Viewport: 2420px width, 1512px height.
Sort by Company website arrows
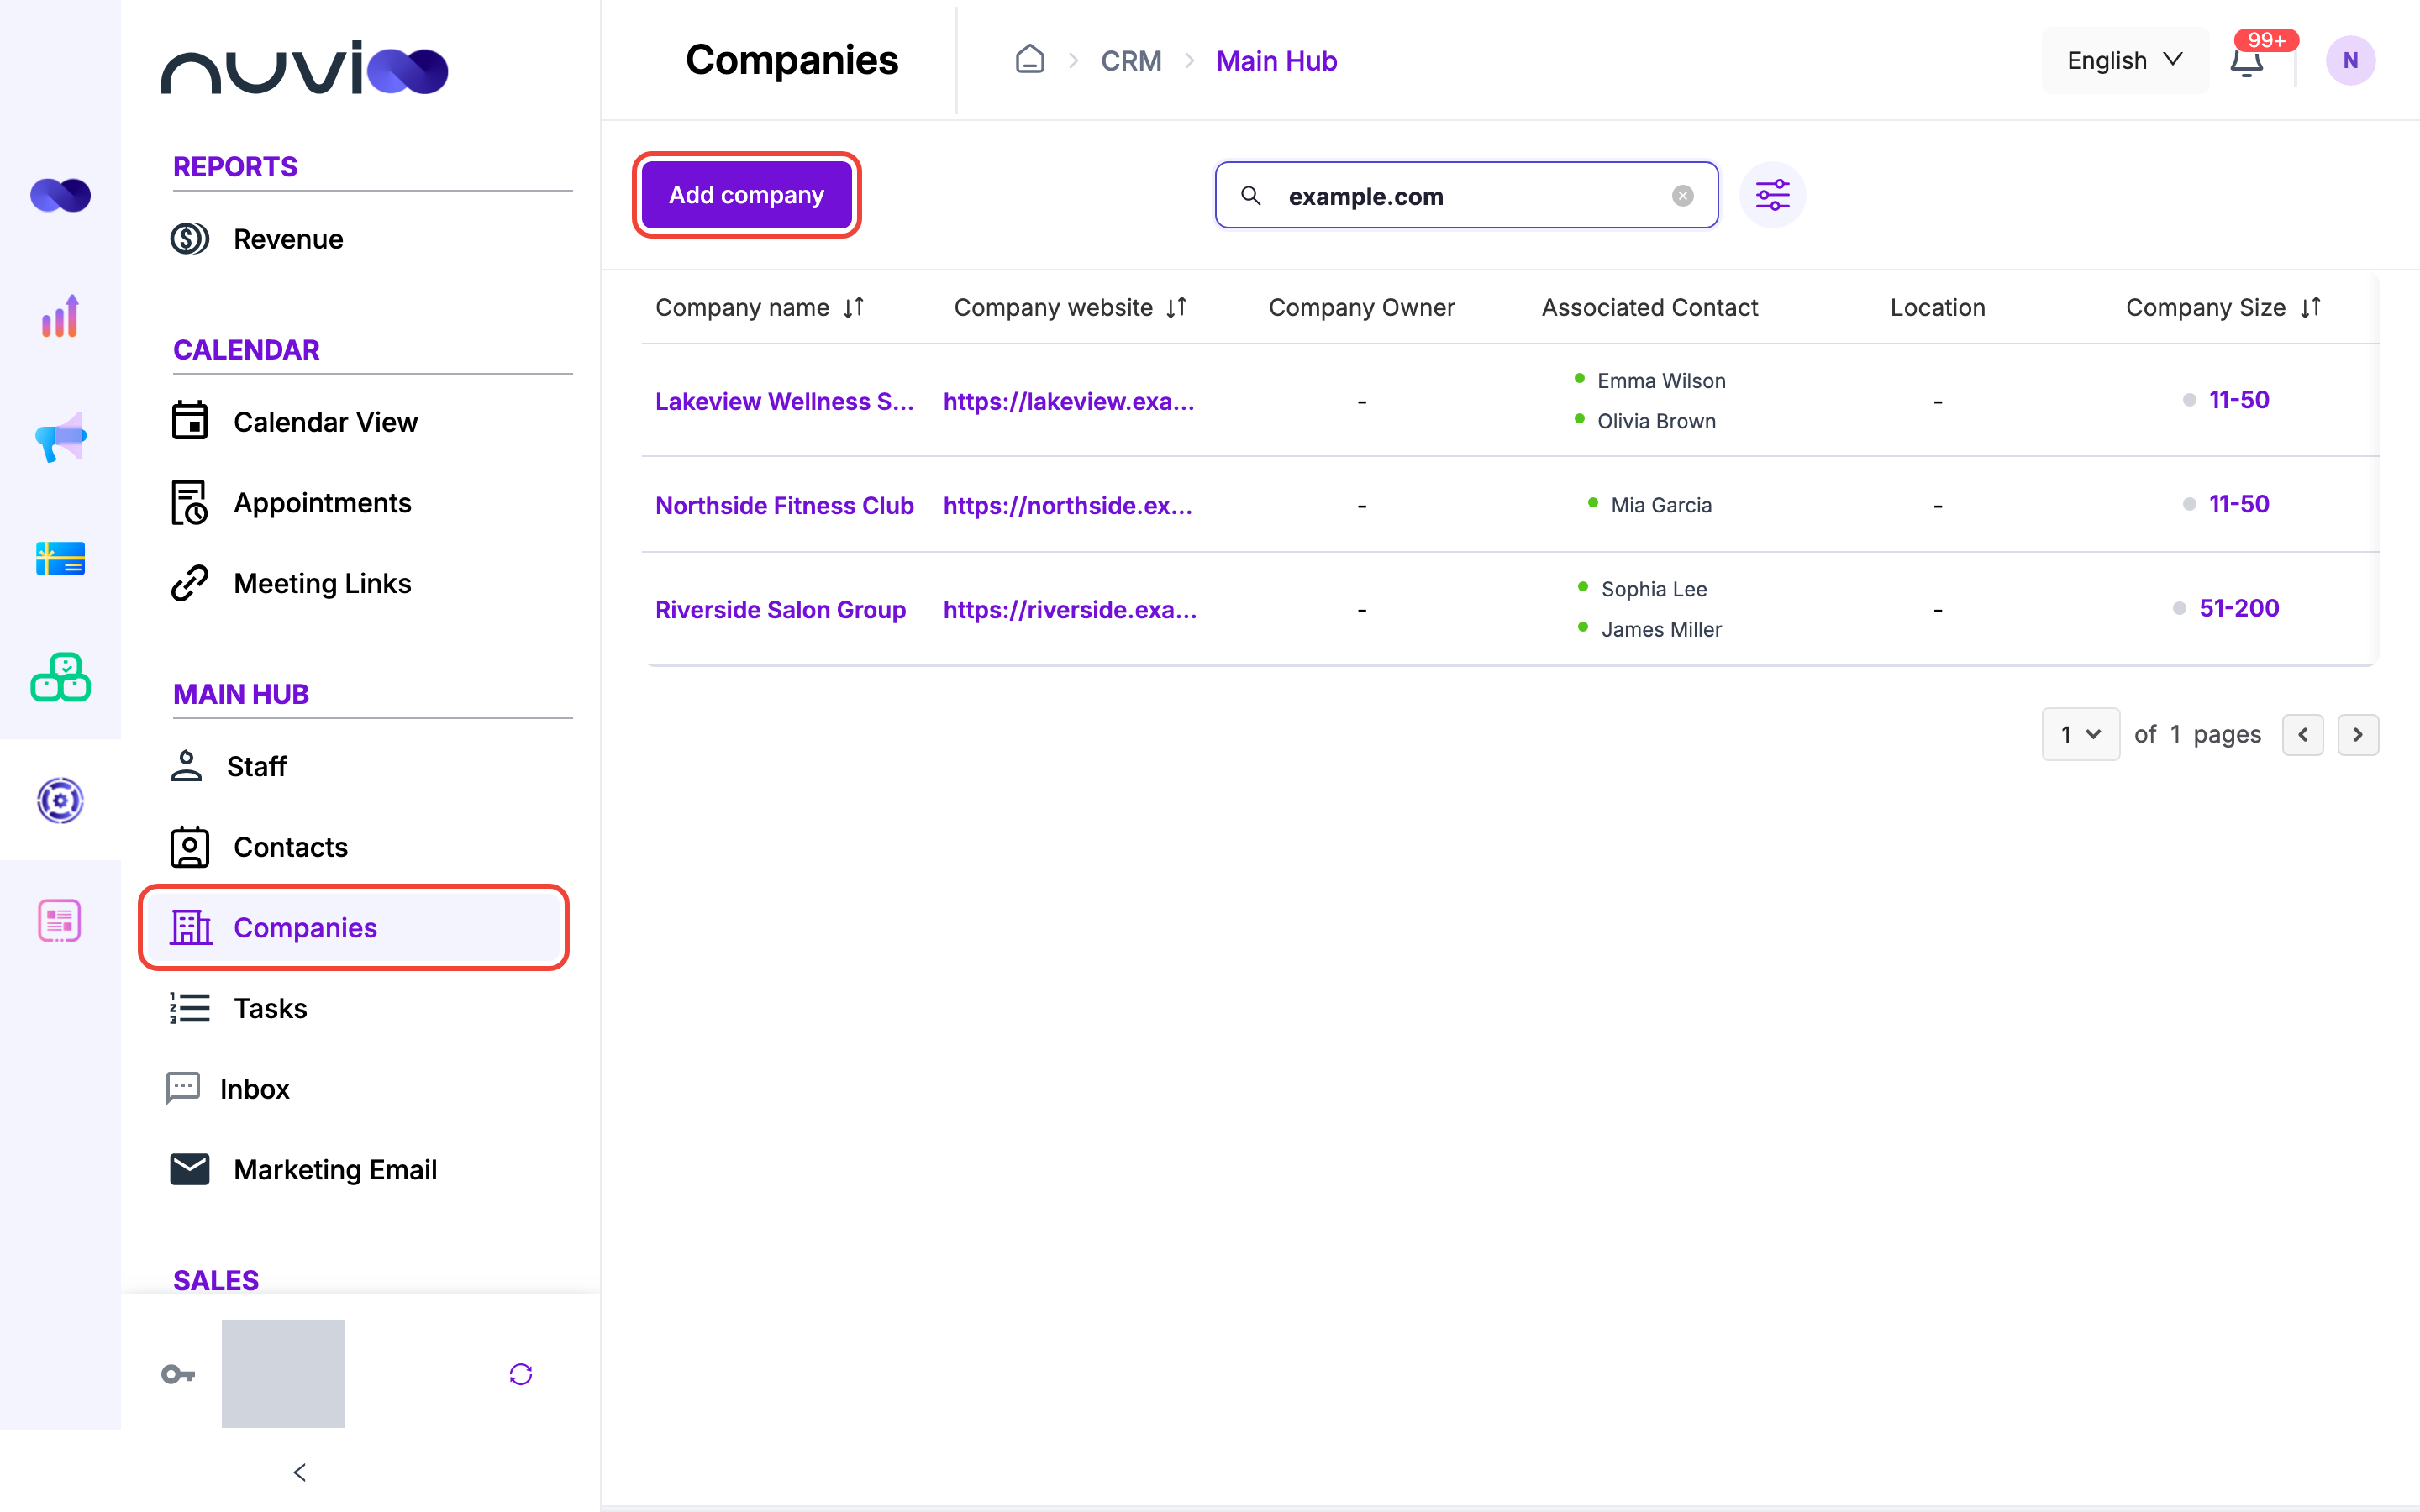pos(1176,307)
